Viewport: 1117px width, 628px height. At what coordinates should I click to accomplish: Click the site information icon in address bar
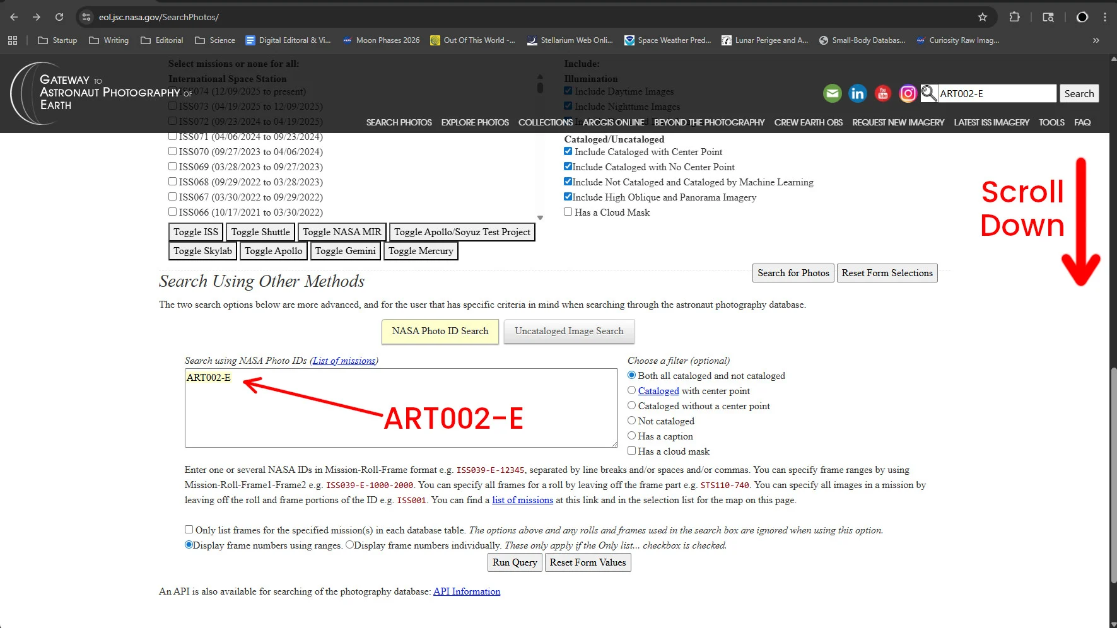coord(86,17)
